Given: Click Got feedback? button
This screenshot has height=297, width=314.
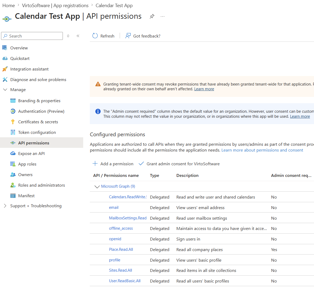Looking at the screenshot, I should click(143, 36).
